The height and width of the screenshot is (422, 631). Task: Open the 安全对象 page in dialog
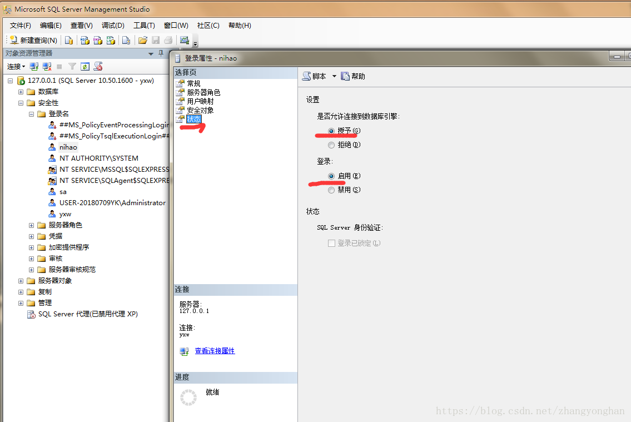click(x=200, y=110)
